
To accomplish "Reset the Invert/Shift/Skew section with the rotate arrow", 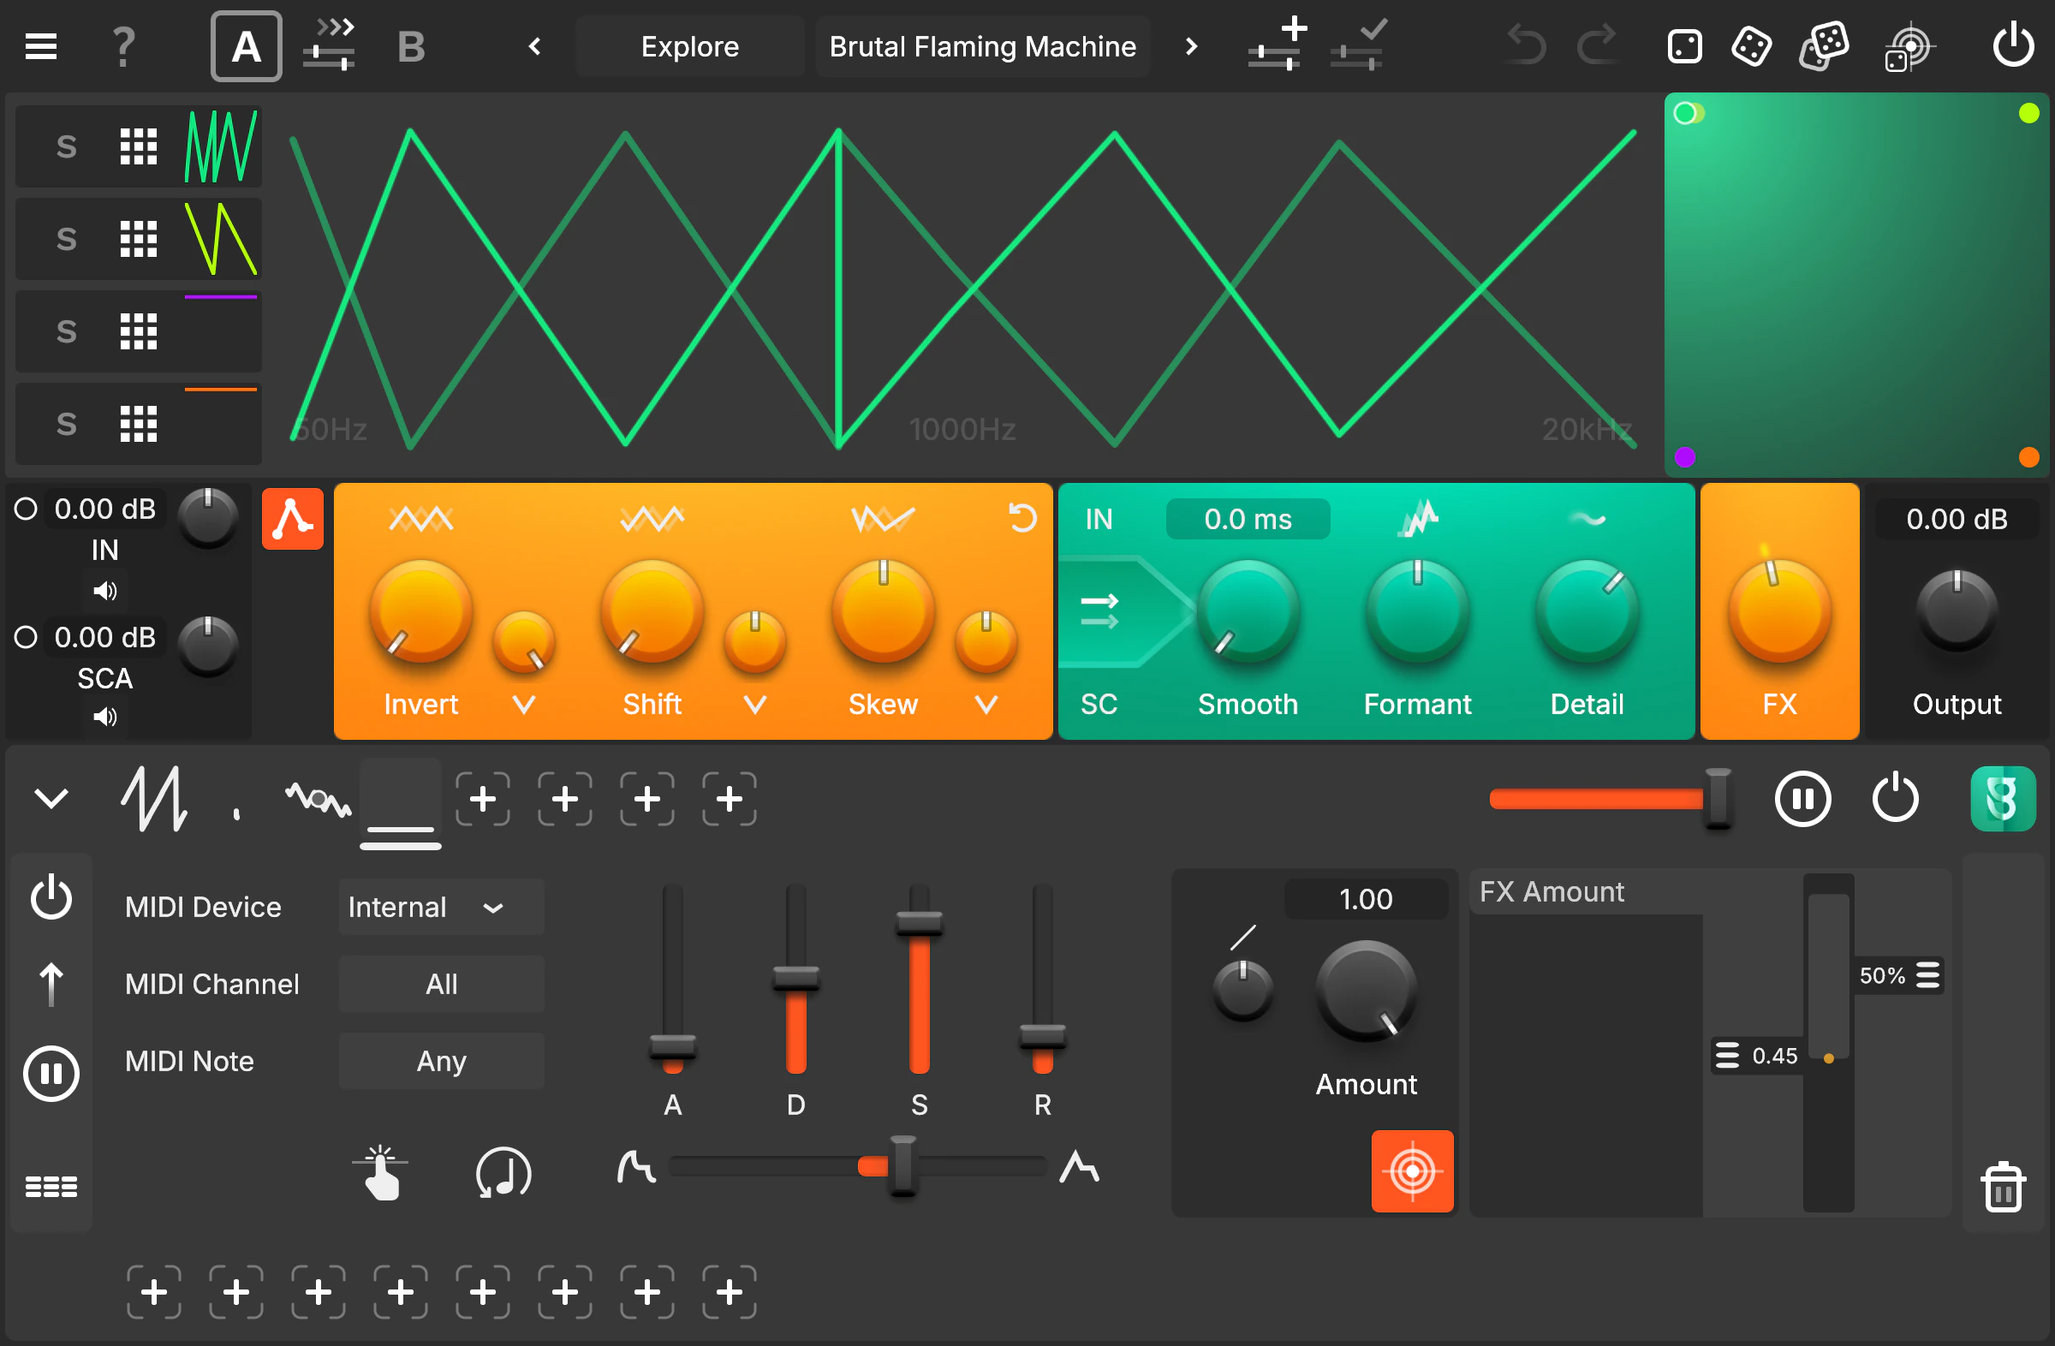I will click(1022, 518).
